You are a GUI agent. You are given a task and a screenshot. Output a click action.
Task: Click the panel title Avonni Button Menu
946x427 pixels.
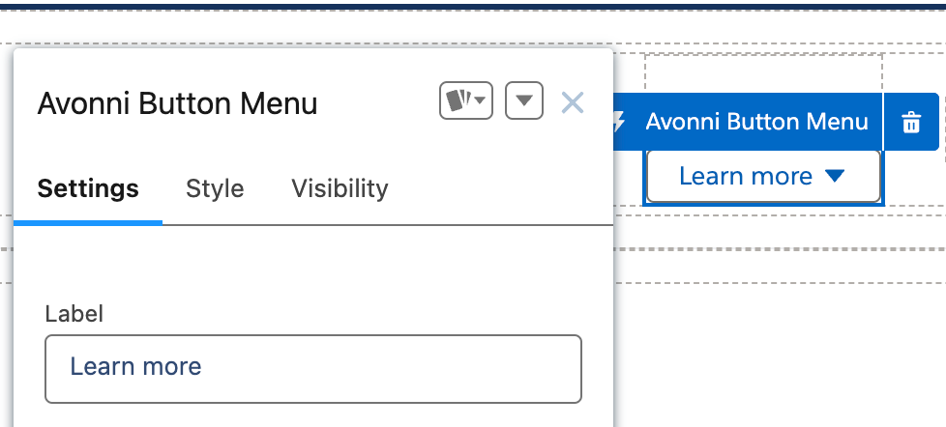coord(177,103)
